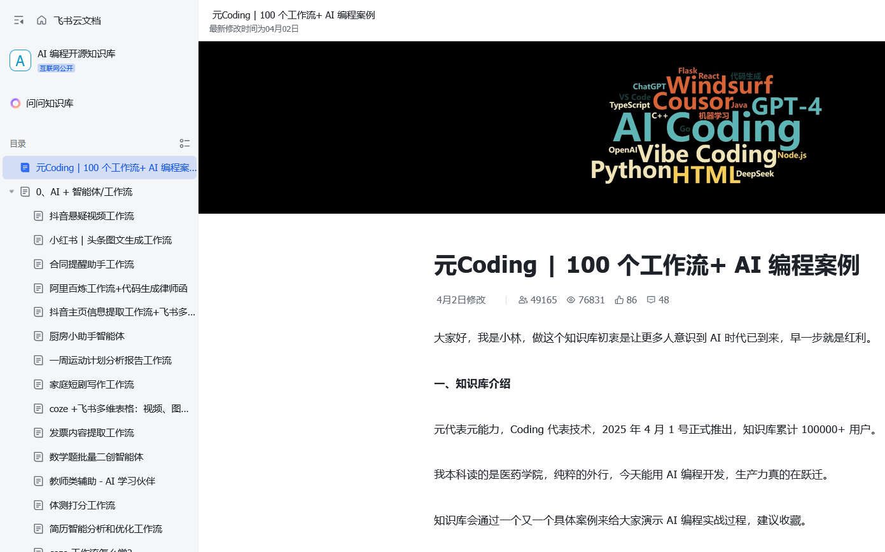Open 合同提醒助手工作流 page
The width and height of the screenshot is (885, 552).
[92, 265]
